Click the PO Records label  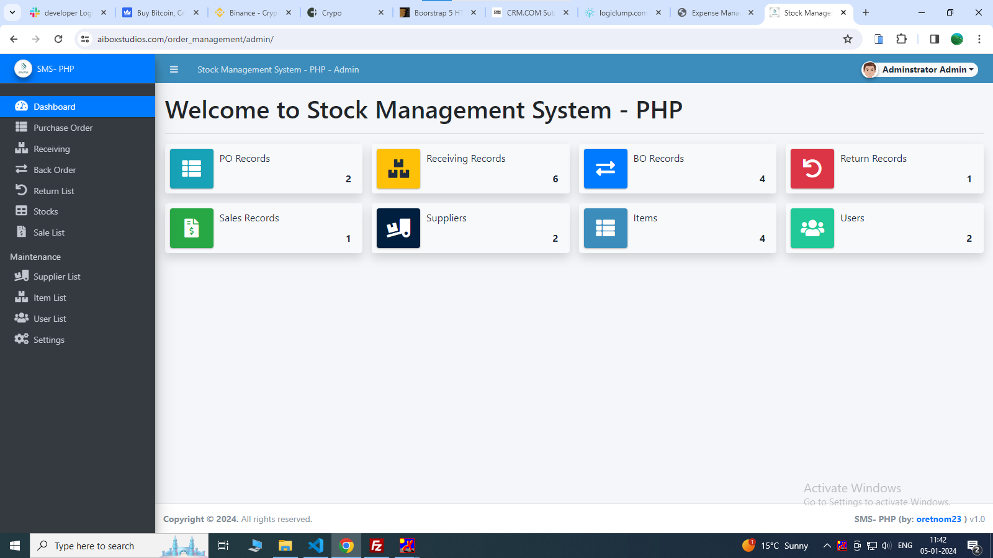pyautogui.click(x=245, y=159)
